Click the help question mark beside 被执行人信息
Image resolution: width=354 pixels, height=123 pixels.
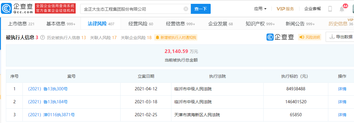(43, 38)
